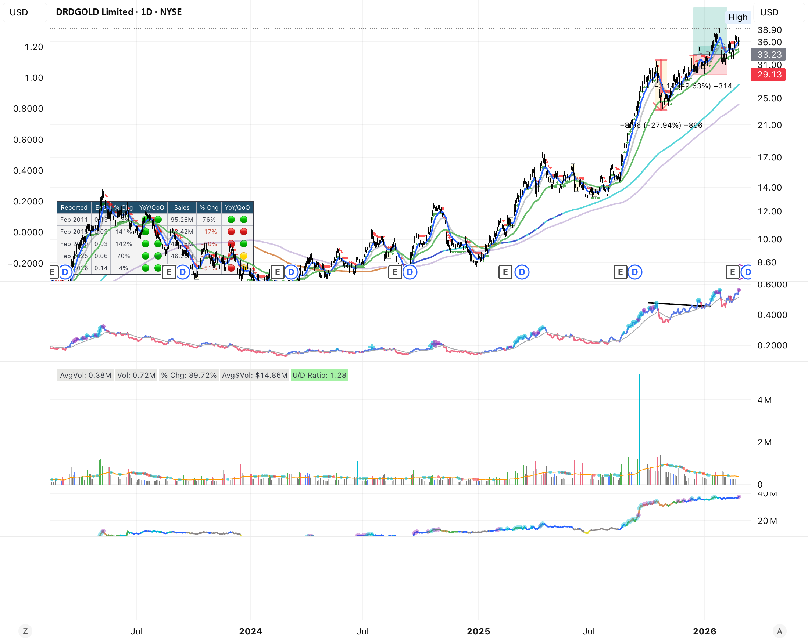Click the gray 33.23 price label

pos(769,55)
